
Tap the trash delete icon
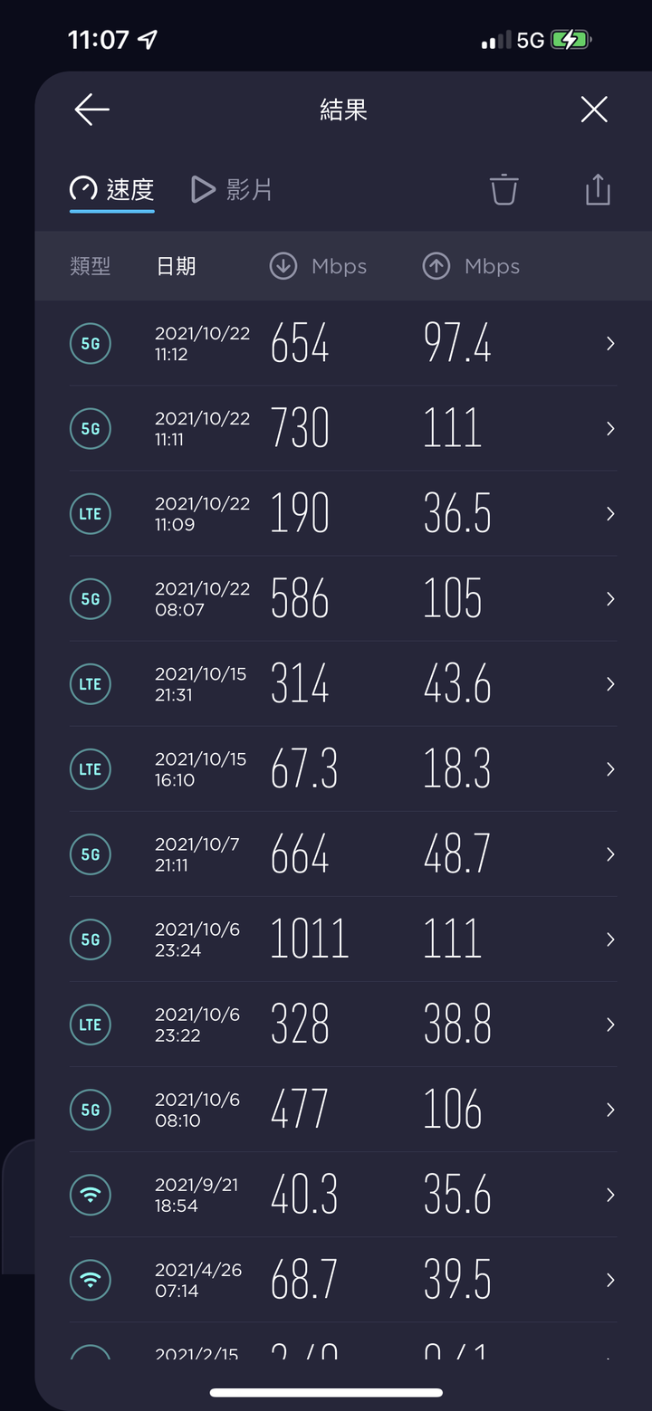pos(503,189)
